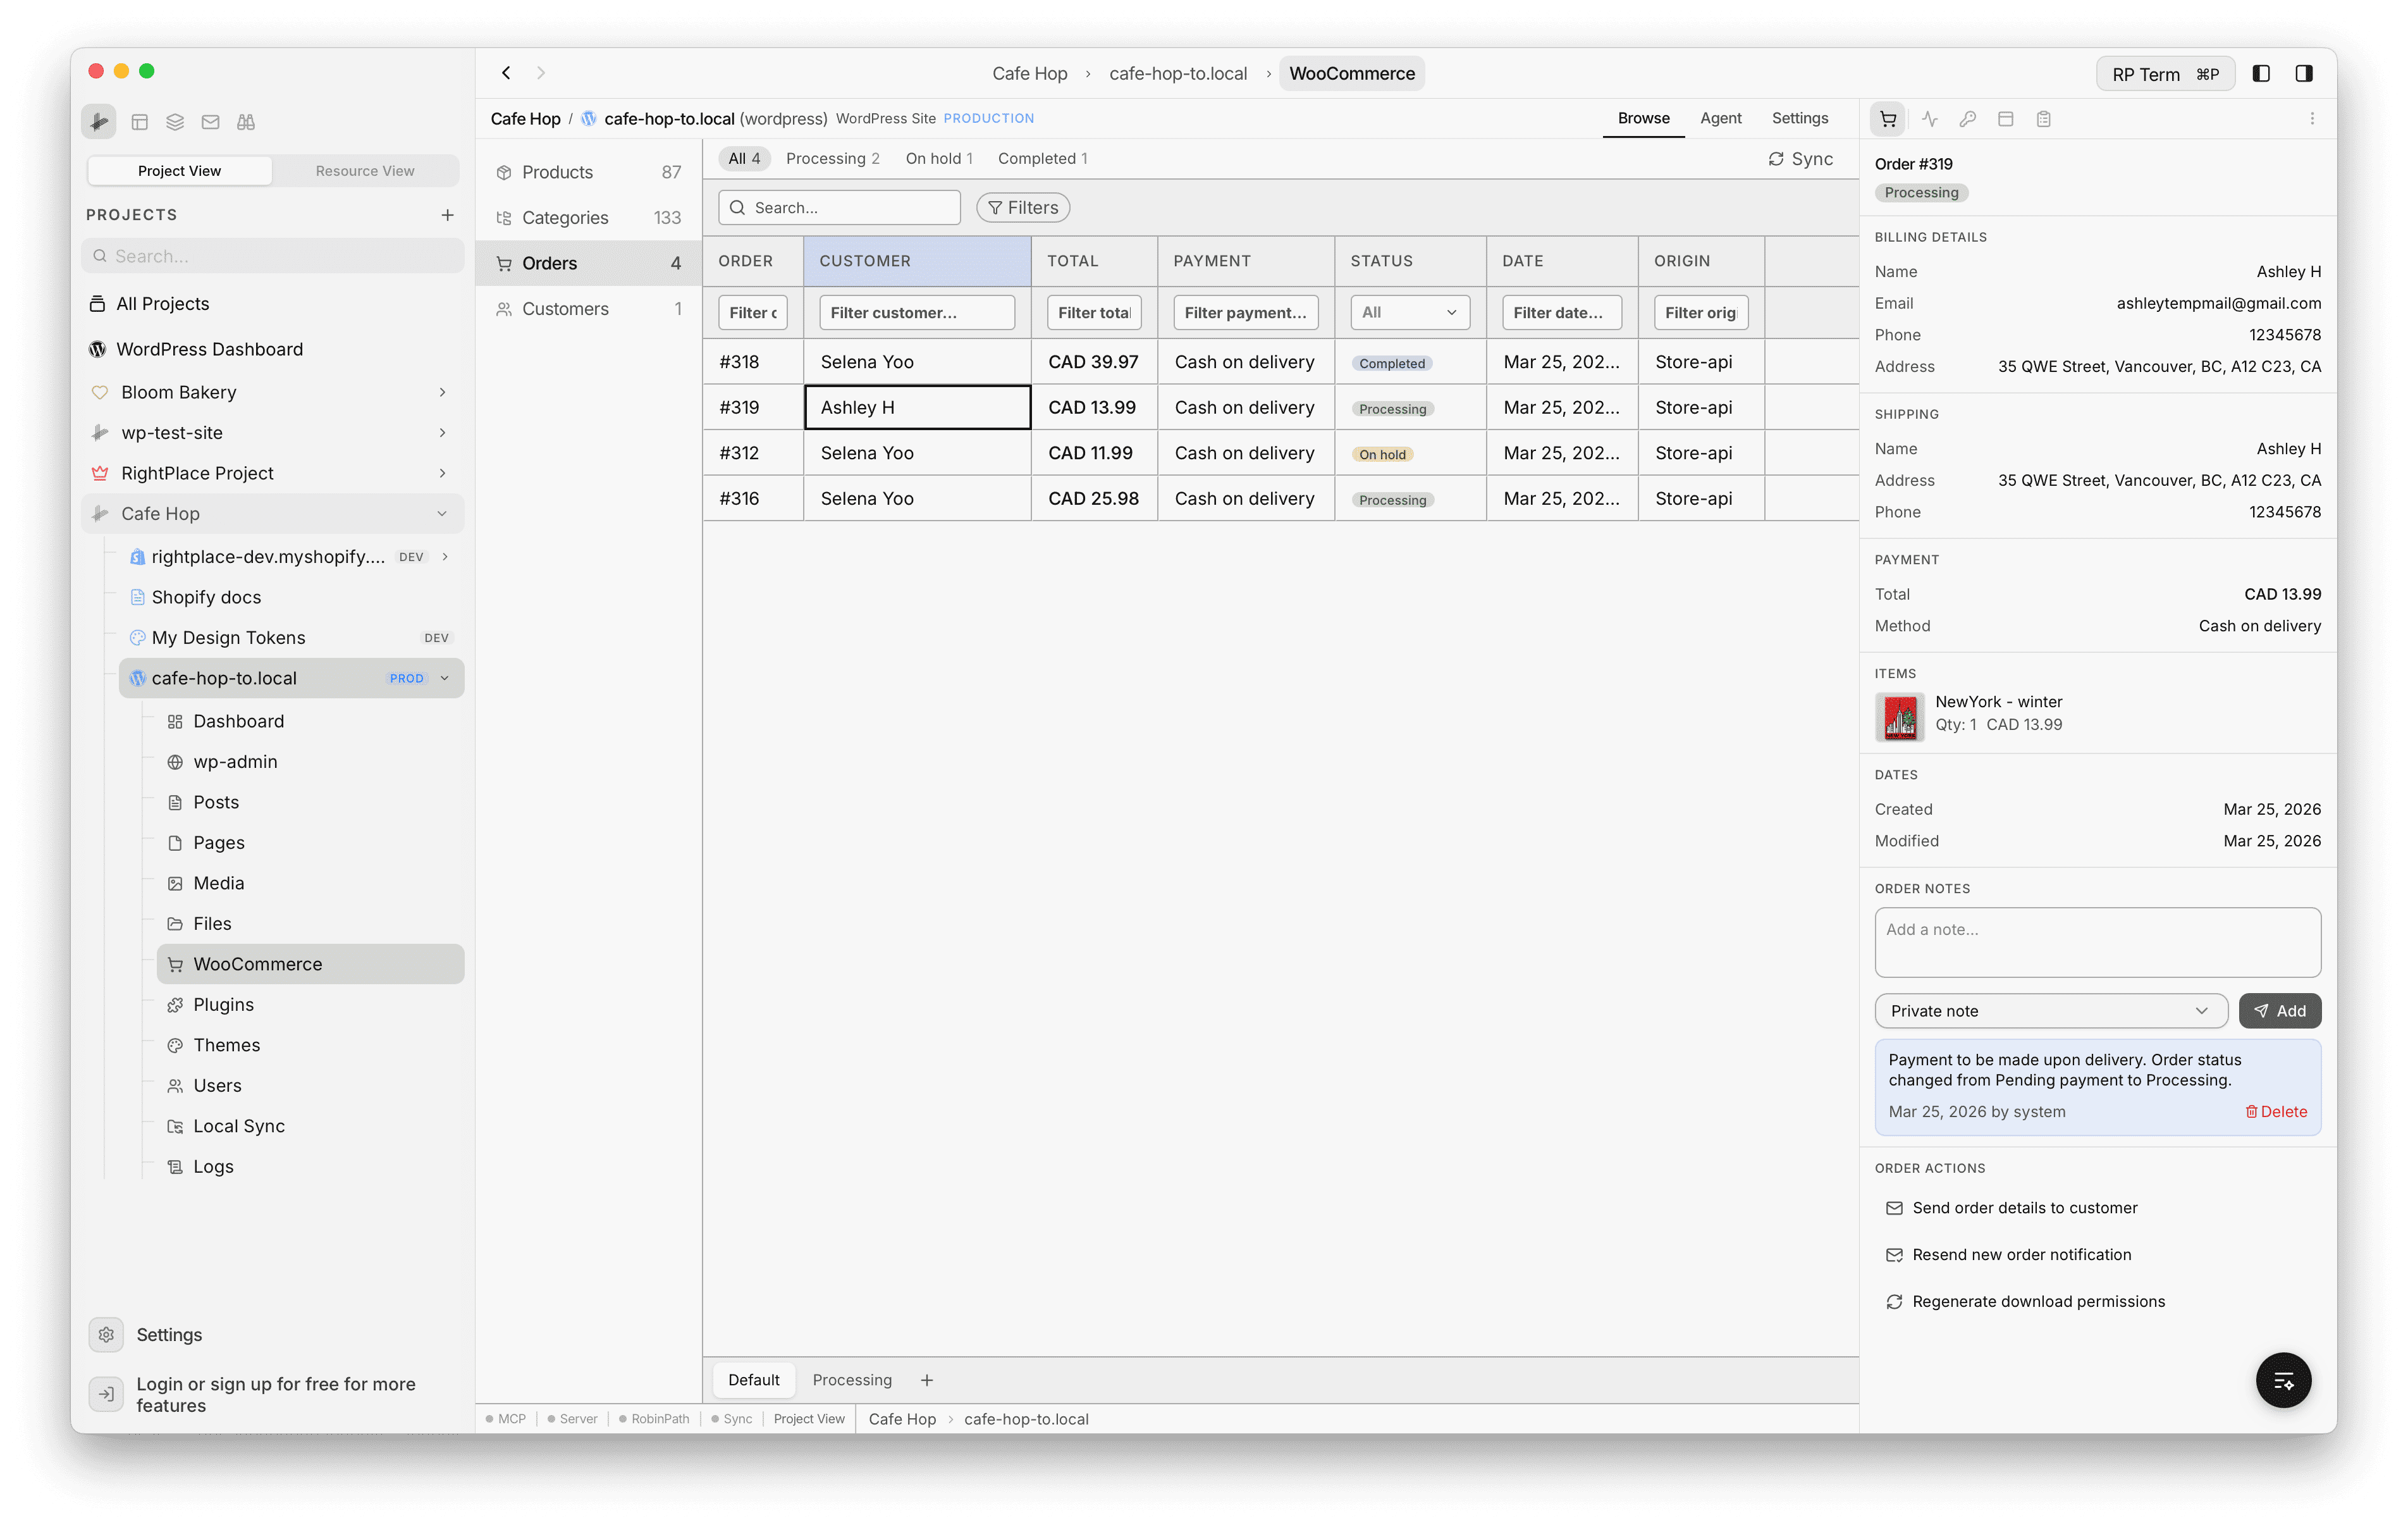Viewport: 2408px width, 1527px height.
Task: Open the Status filter All dropdown
Action: coord(1409,312)
